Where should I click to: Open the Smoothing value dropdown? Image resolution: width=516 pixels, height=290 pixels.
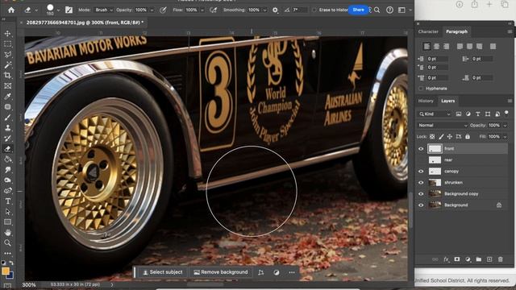264,10
